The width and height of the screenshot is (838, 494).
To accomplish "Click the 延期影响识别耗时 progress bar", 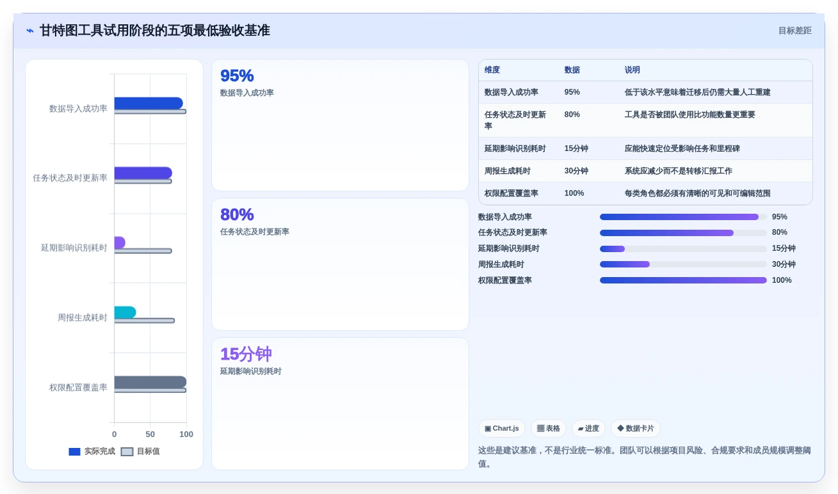I will click(x=683, y=249).
